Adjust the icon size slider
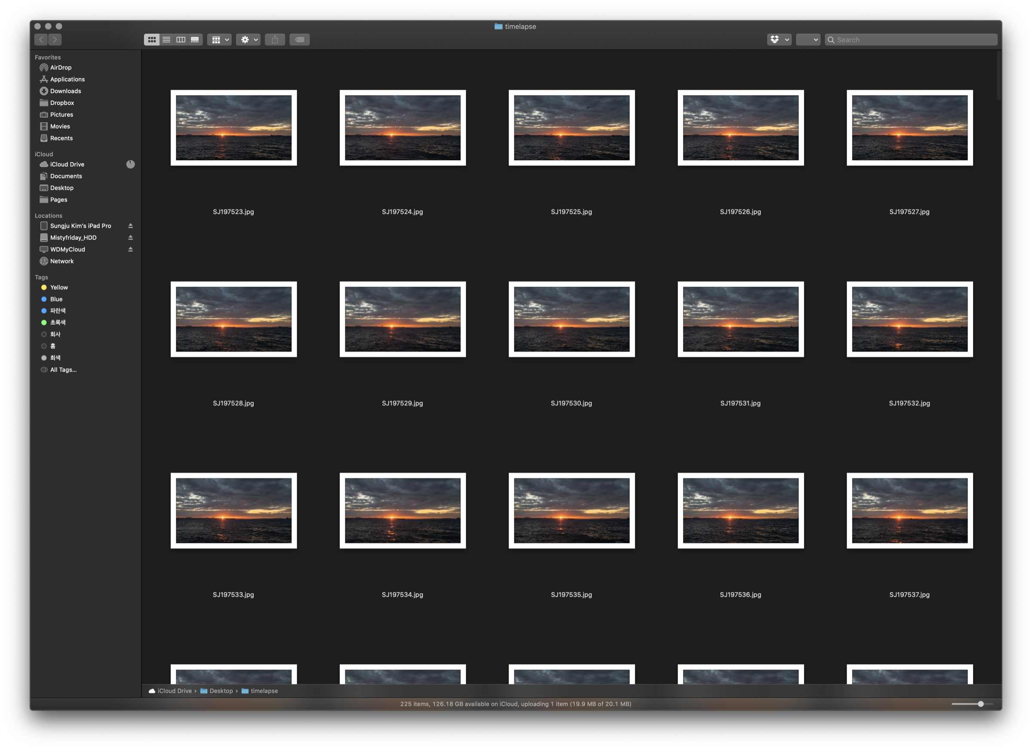Image resolution: width=1032 pixels, height=750 pixels. click(x=980, y=704)
